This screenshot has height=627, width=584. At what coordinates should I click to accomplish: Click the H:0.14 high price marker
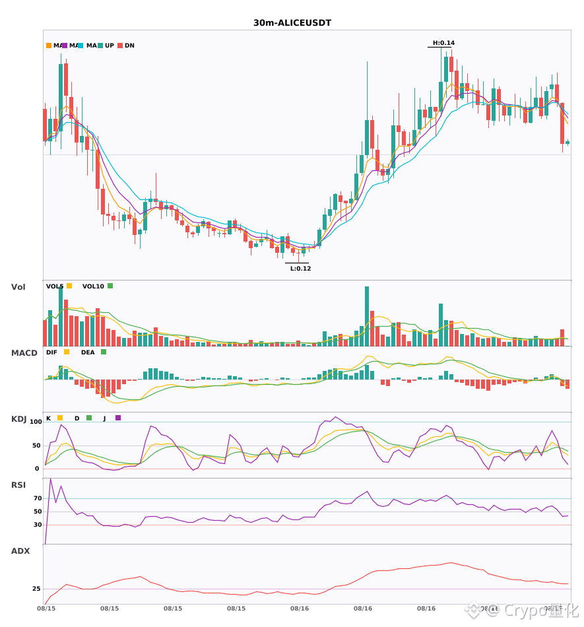tap(443, 43)
